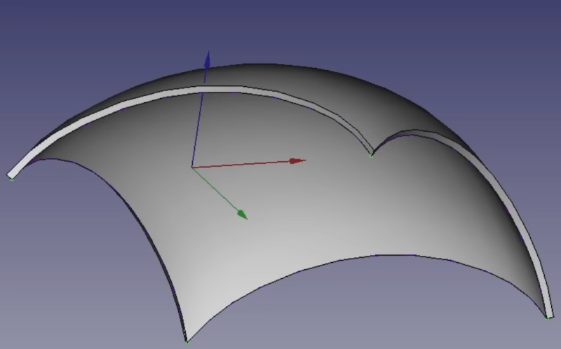Click the origin where the three axes meet

(x=192, y=167)
